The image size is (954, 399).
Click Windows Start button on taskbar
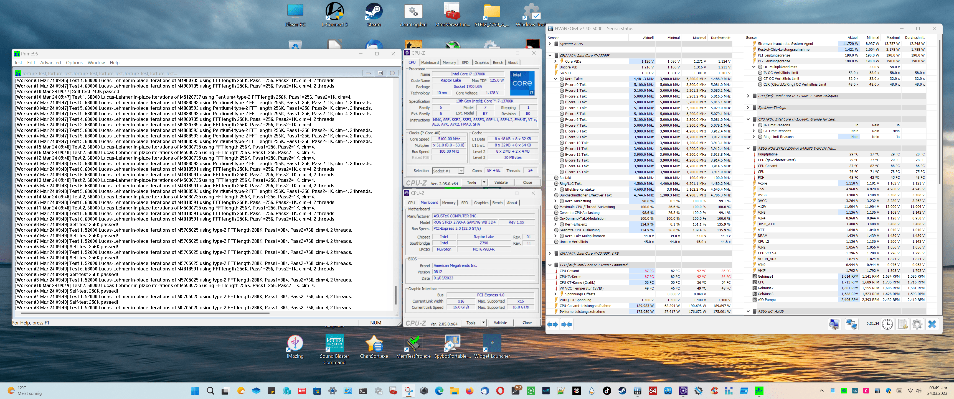pos(195,390)
